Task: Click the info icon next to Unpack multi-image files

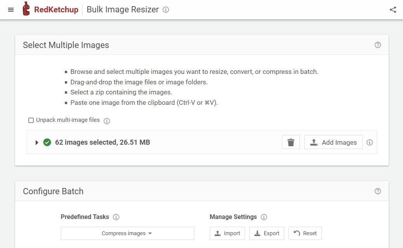Action: click(x=107, y=121)
